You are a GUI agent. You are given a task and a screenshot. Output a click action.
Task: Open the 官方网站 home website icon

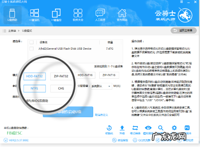click(122, 15)
